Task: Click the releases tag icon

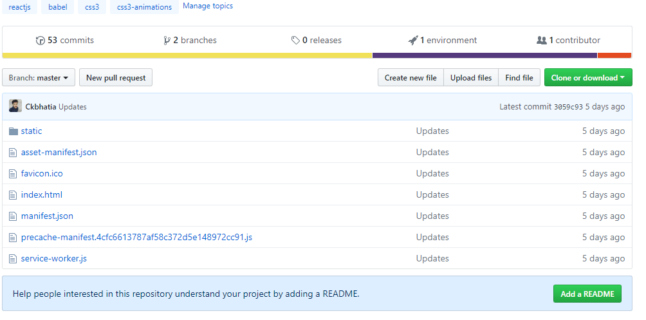Action: tap(295, 41)
